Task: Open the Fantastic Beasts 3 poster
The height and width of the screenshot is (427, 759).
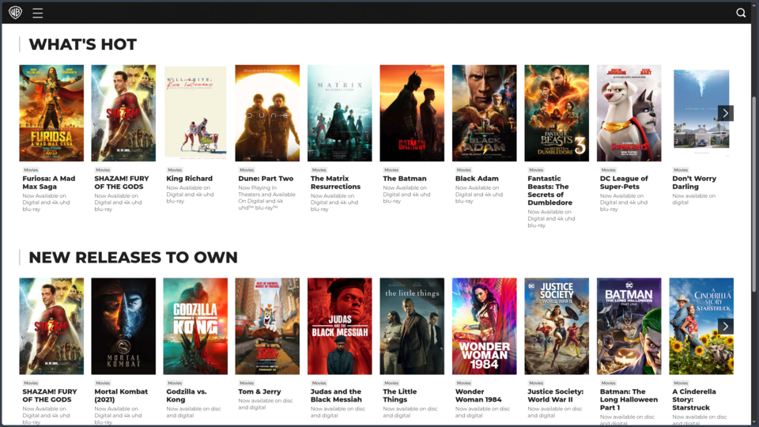Action: click(557, 113)
